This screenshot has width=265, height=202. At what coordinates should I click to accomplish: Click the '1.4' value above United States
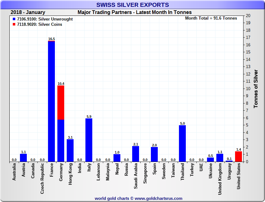238,149
